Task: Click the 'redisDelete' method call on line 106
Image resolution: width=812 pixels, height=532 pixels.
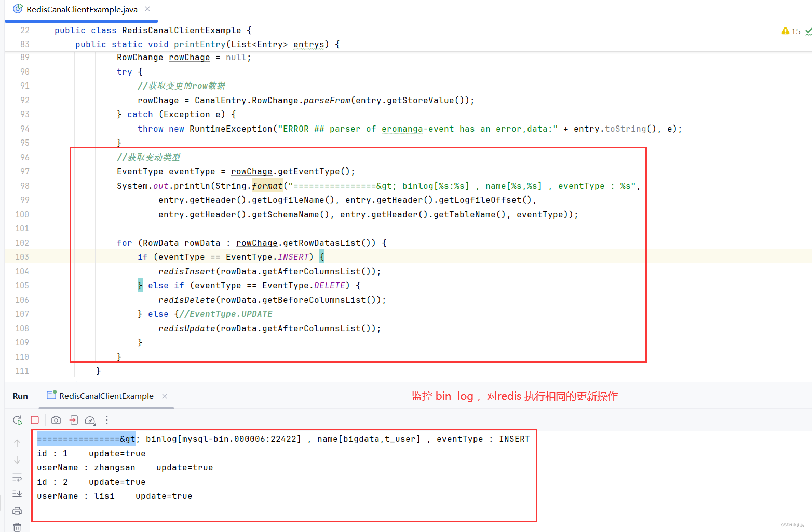Action: pyautogui.click(x=186, y=300)
